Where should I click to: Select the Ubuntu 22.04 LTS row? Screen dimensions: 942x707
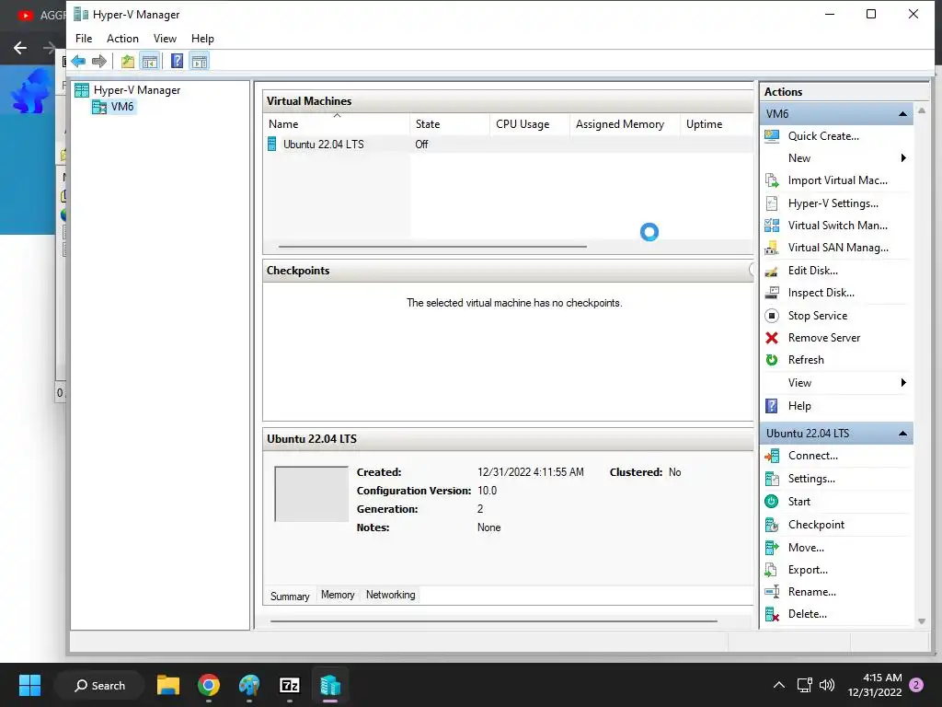click(508, 145)
